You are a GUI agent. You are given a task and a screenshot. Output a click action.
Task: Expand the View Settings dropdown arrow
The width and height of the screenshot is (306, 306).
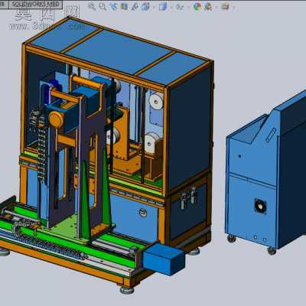pos(234,7)
